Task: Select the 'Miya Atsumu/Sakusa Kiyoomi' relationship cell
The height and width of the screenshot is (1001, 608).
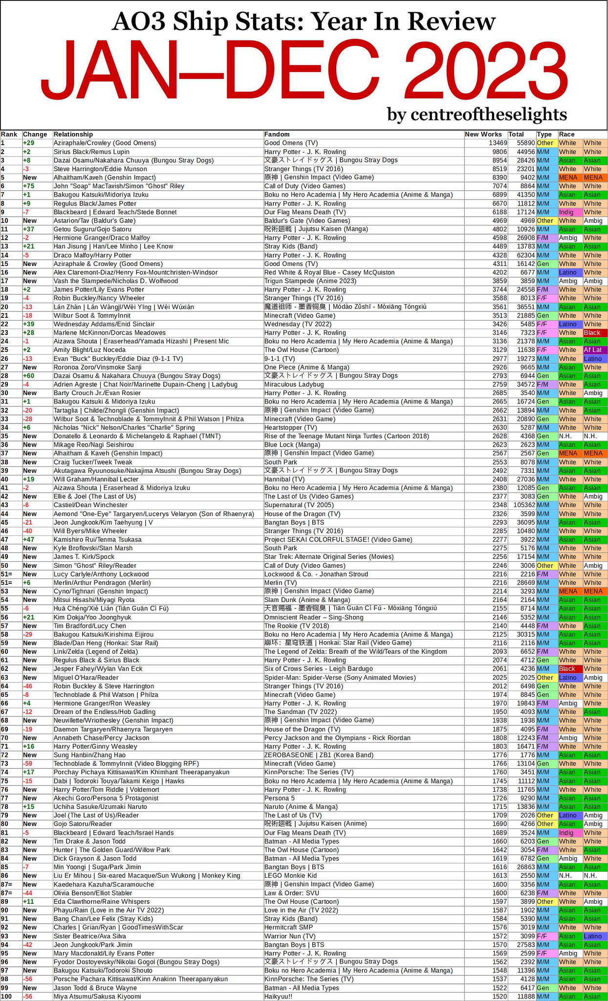Action: click(97, 997)
